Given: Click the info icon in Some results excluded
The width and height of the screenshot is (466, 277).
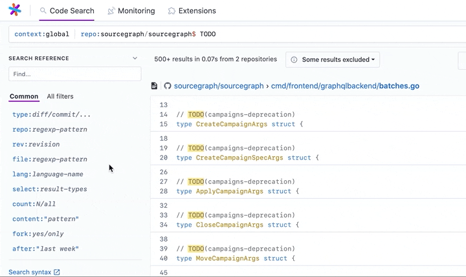Looking at the screenshot, I should [294, 59].
